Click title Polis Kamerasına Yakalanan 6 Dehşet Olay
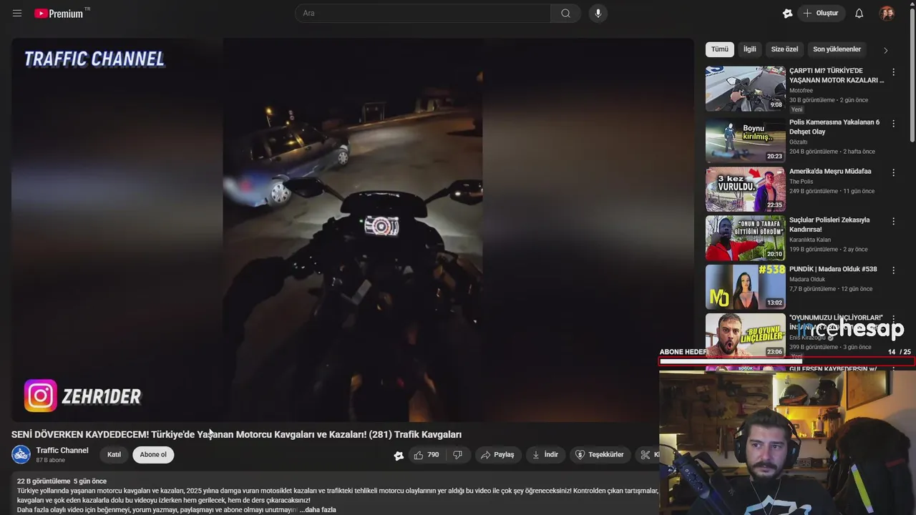This screenshot has width=916, height=515. (x=834, y=127)
